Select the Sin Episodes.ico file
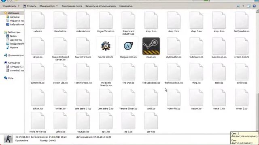 (242, 22)
